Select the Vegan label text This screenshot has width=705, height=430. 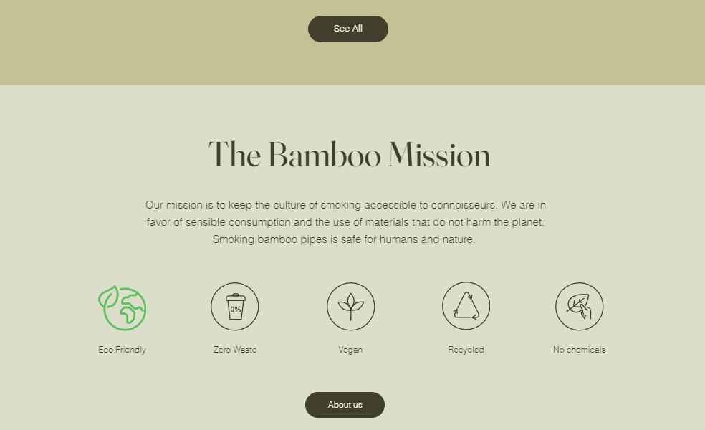pyautogui.click(x=350, y=350)
